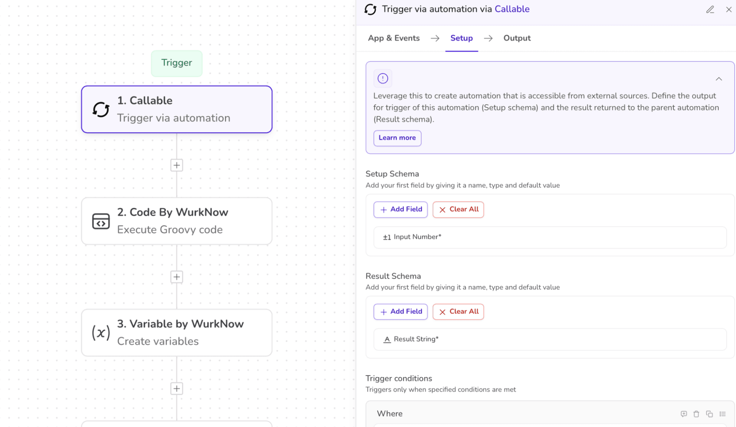Viewport: 736px width, 427px height.
Task: Click the list icon in Where row
Action: click(723, 414)
